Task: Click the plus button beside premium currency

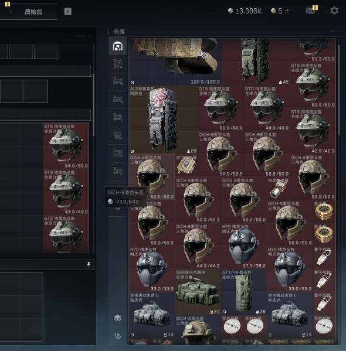Action: pyautogui.click(x=287, y=11)
